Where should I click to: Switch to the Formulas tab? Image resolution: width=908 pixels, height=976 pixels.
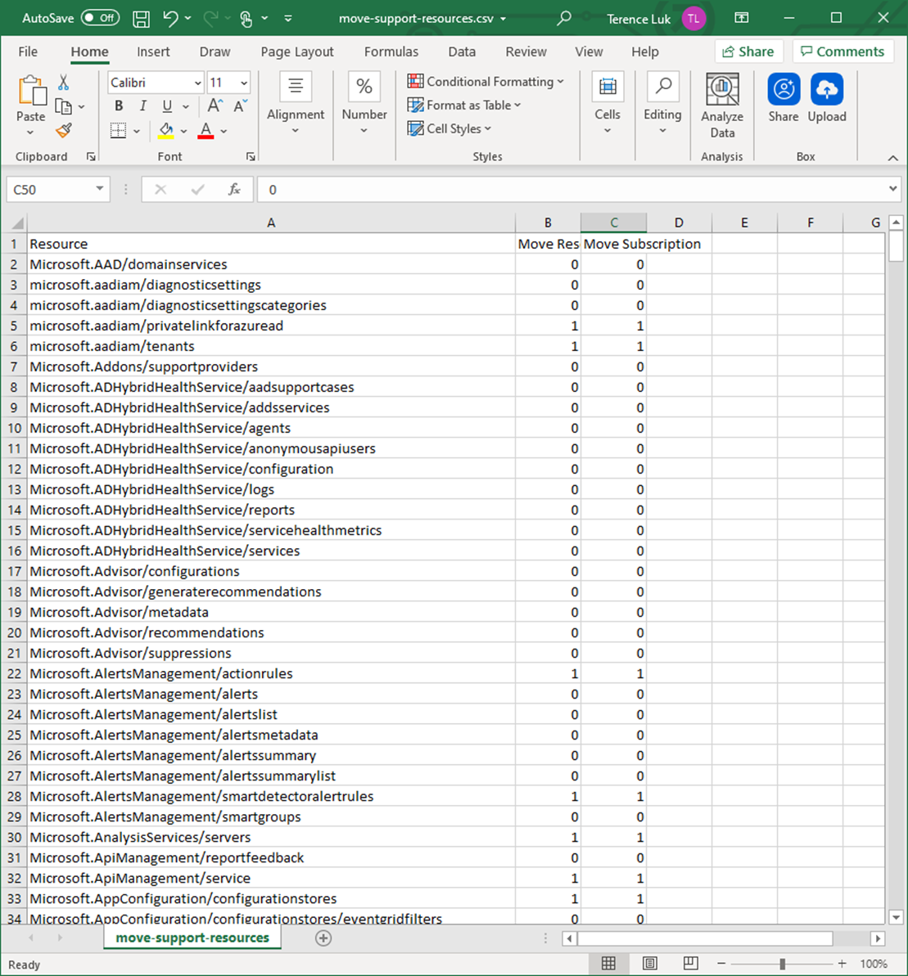point(391,52)
